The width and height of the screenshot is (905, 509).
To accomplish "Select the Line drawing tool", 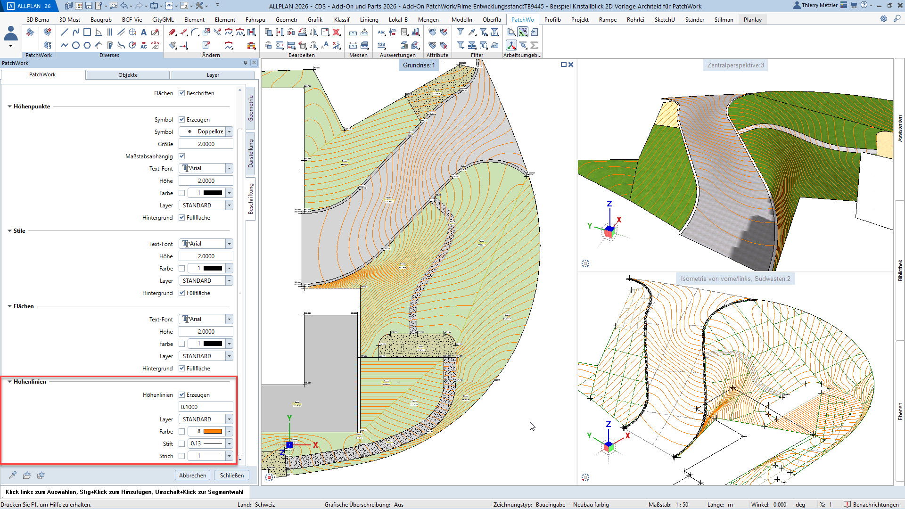I will (x=65, y=32).
